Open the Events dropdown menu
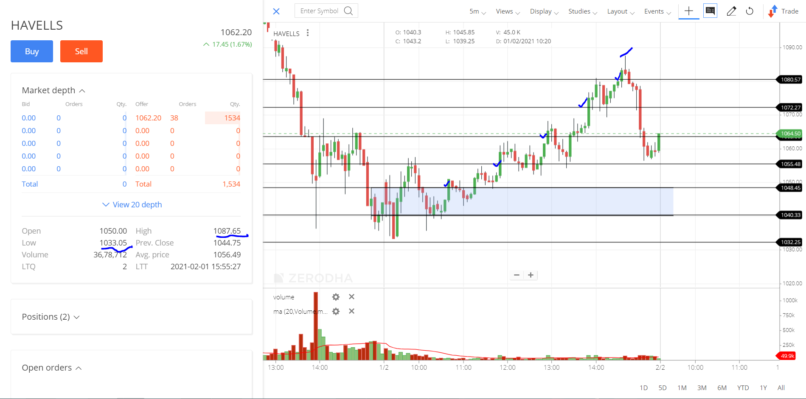 pyautogui.click(x=657, y=11)
